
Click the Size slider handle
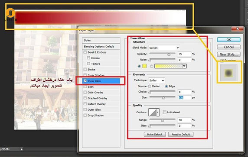pos(164,98)
